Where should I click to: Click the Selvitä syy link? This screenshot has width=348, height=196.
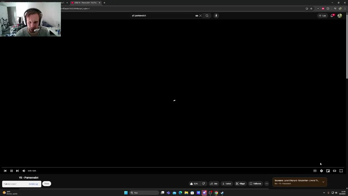33,184
